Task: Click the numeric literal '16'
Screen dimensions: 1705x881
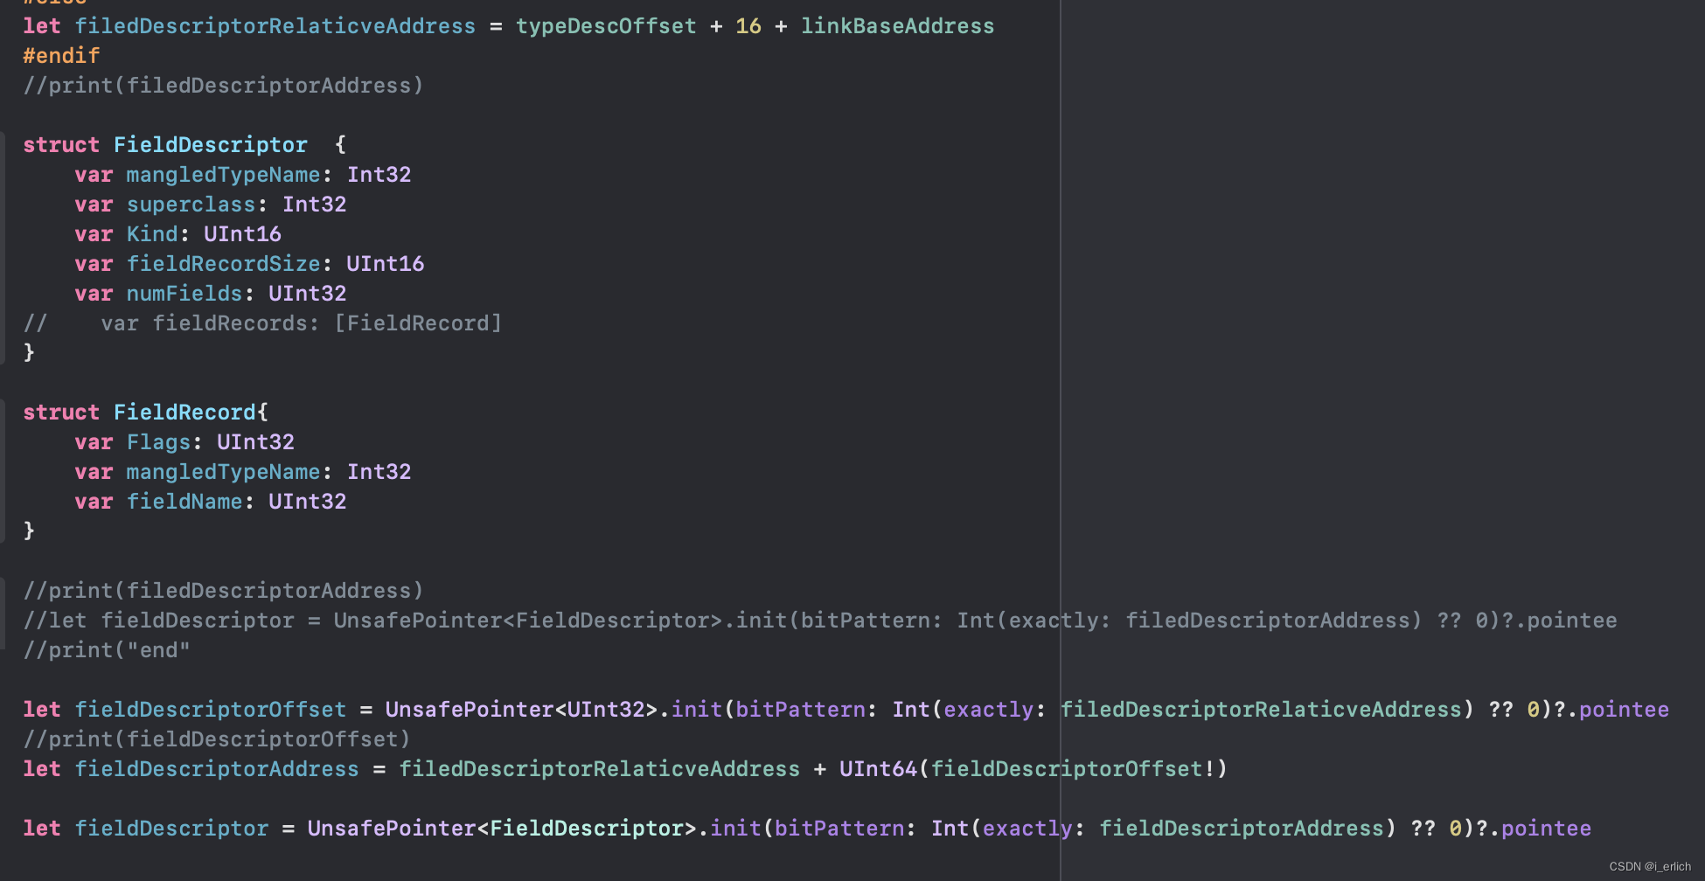Action: coord(748,26)
